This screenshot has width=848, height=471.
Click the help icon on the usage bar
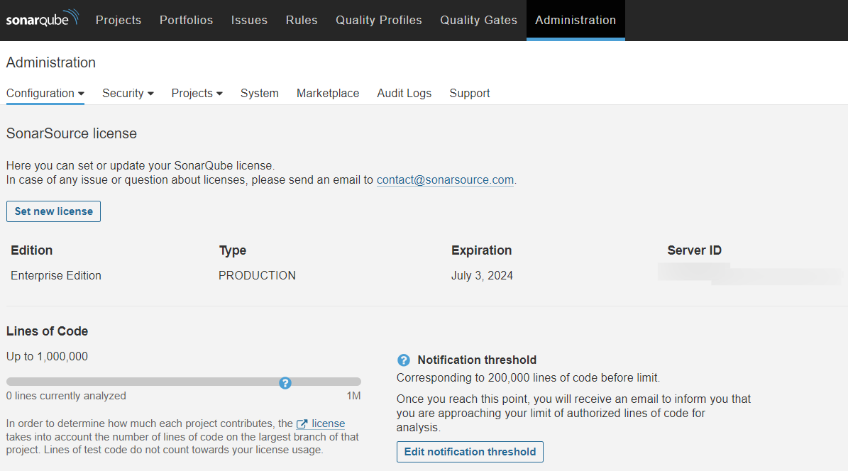[x=285, y=383]
